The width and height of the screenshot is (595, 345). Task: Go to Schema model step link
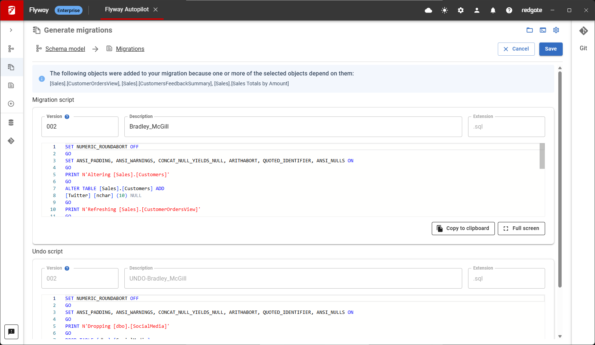point(65,49)
